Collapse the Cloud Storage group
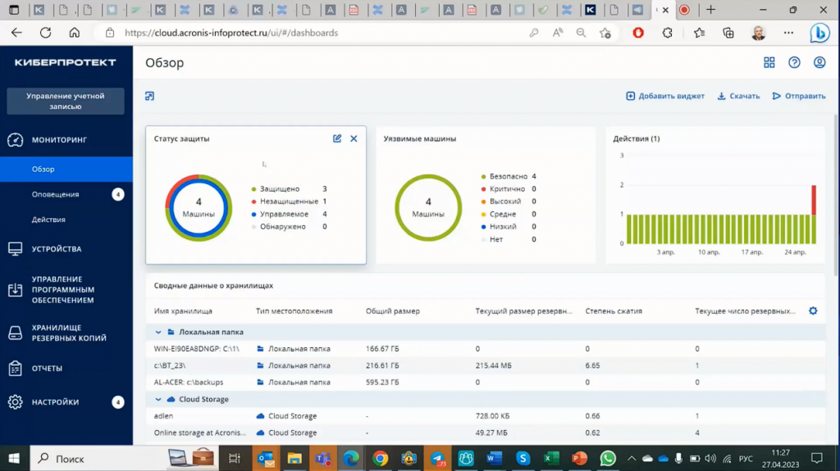 click(158, 399)
